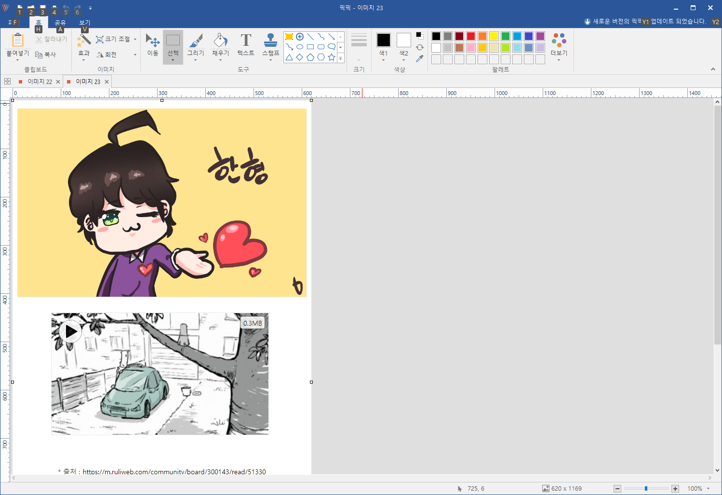This screenshot has width=722, height=495.
Task: Choose the red swatch in the palette
Action: [471, 36]
